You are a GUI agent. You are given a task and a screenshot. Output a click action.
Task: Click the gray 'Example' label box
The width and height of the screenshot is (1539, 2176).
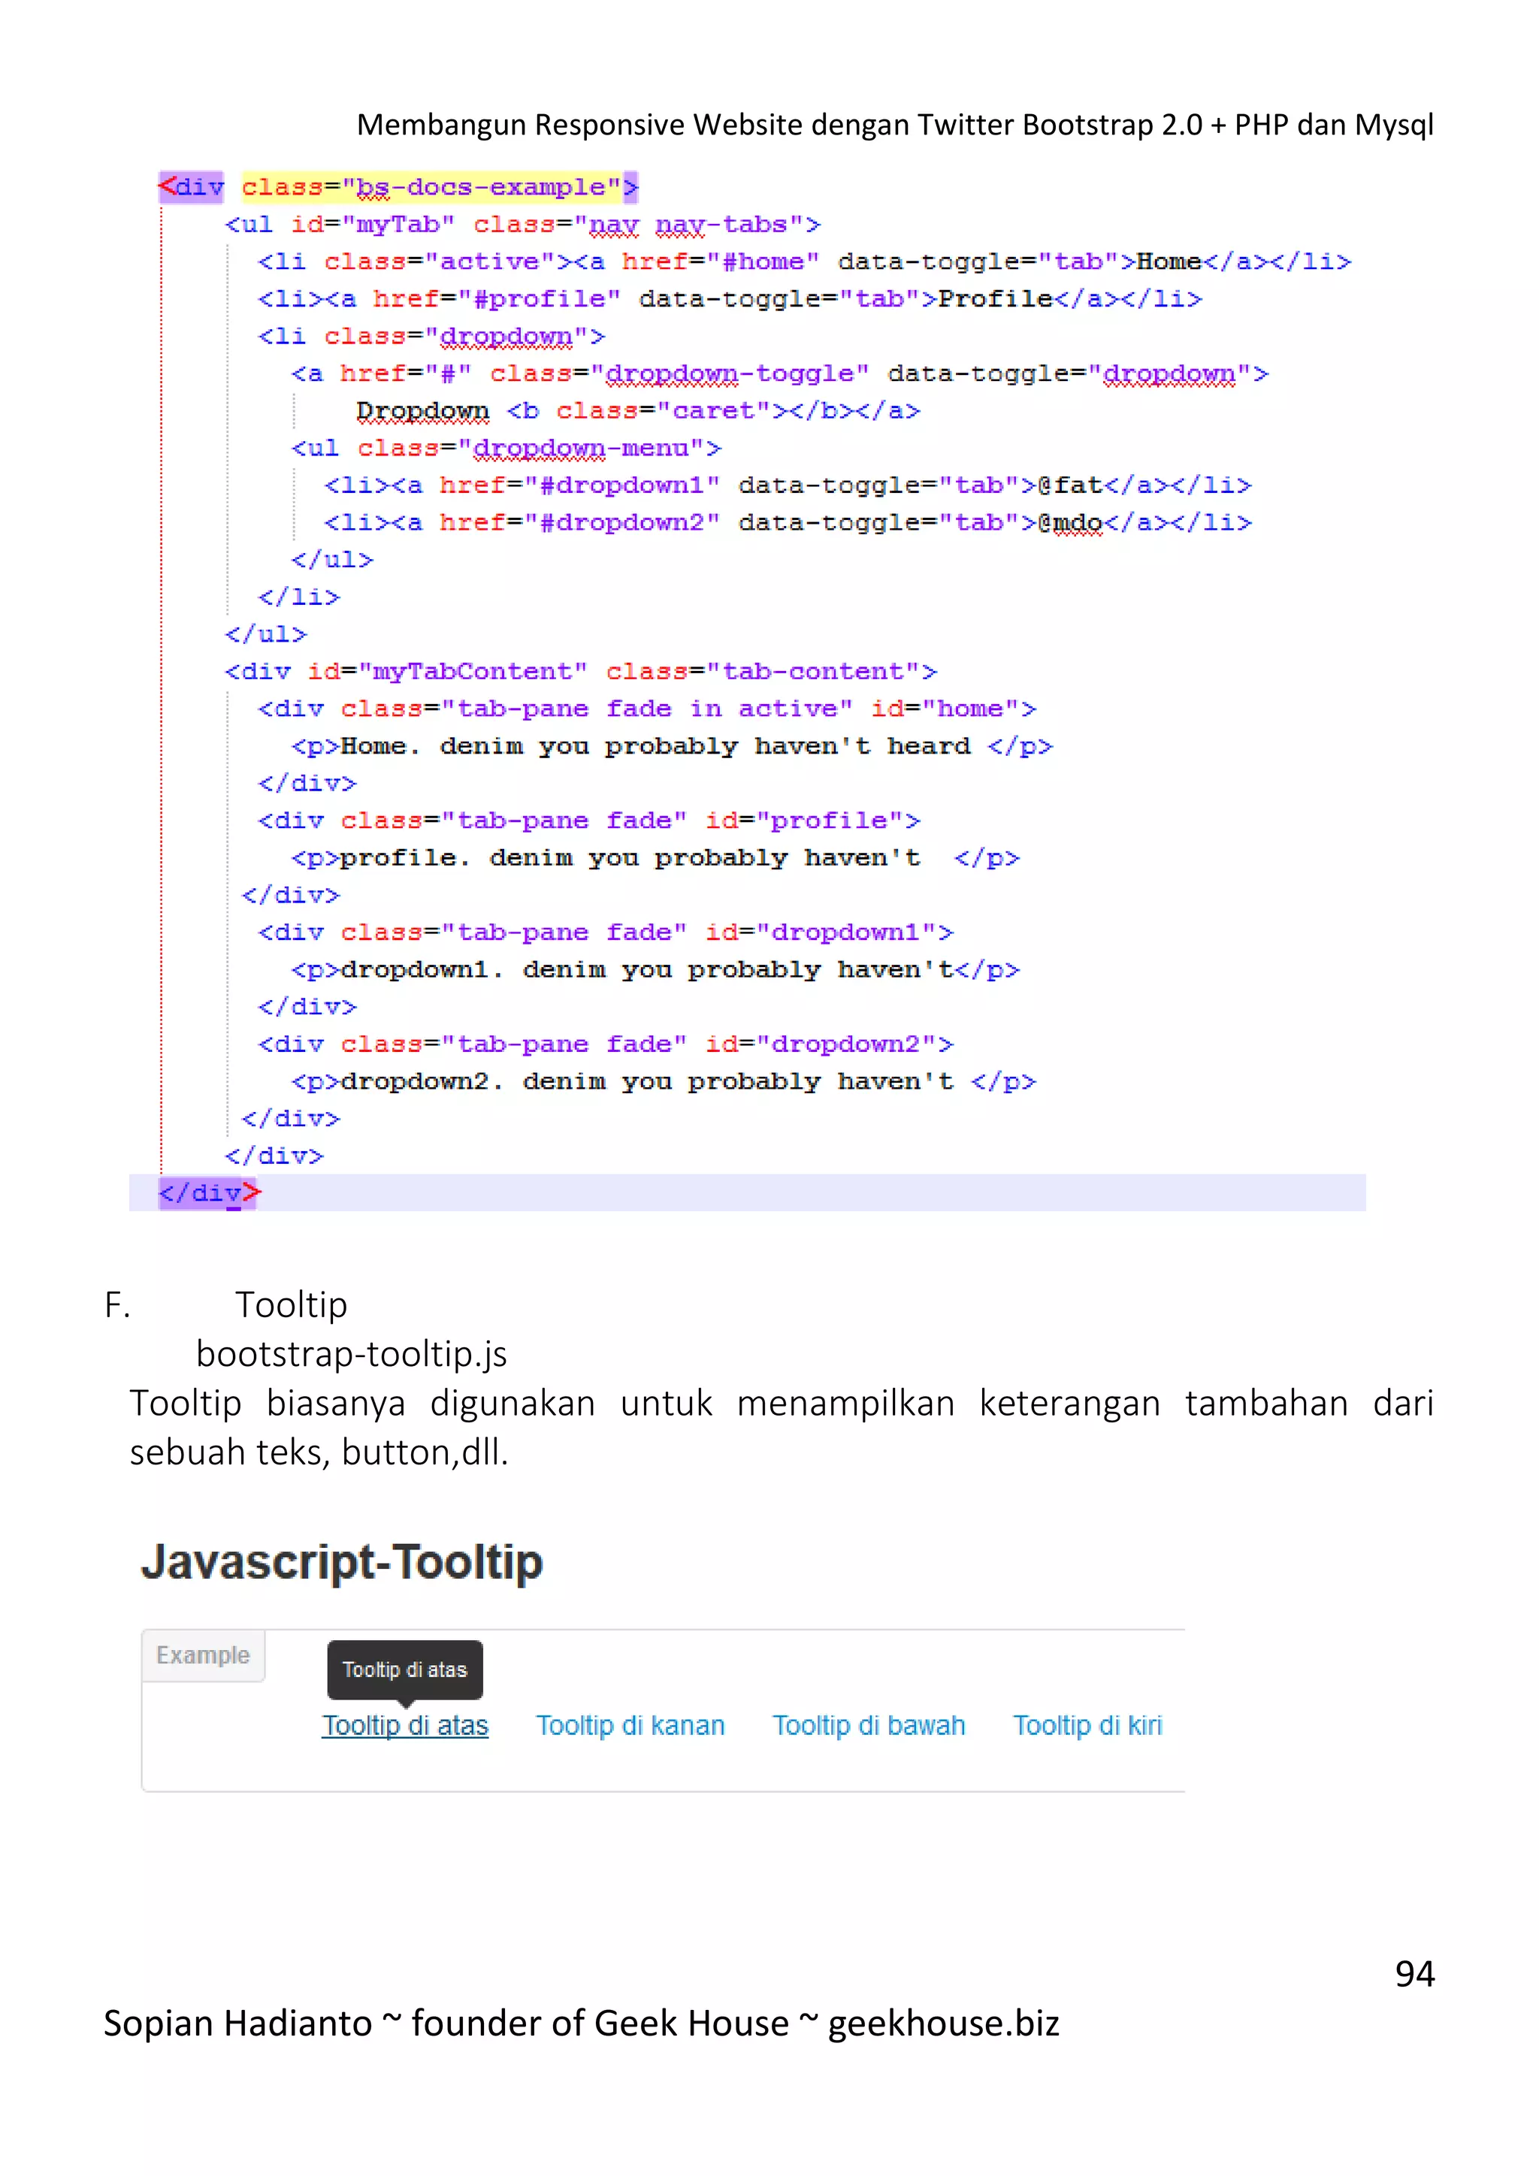click(x=203, y=1656)
